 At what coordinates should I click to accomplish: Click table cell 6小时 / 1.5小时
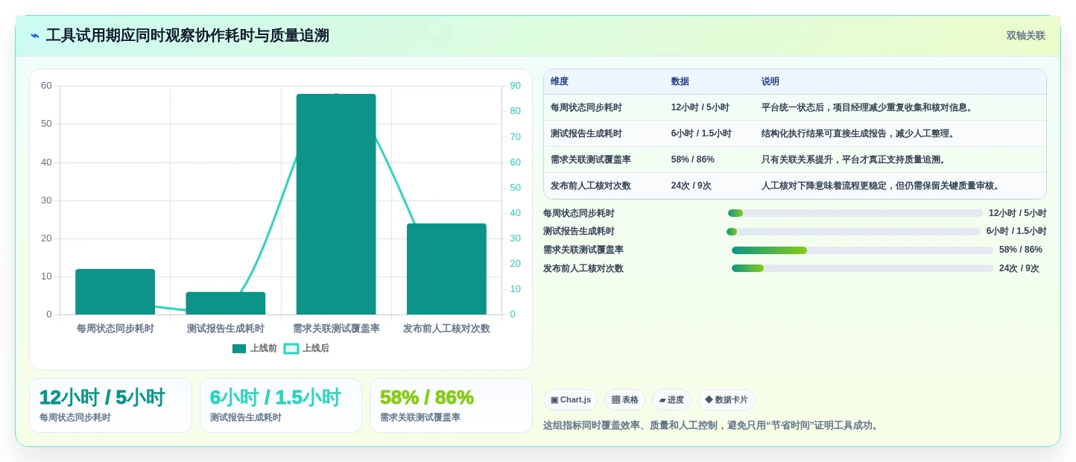point(701,133)
